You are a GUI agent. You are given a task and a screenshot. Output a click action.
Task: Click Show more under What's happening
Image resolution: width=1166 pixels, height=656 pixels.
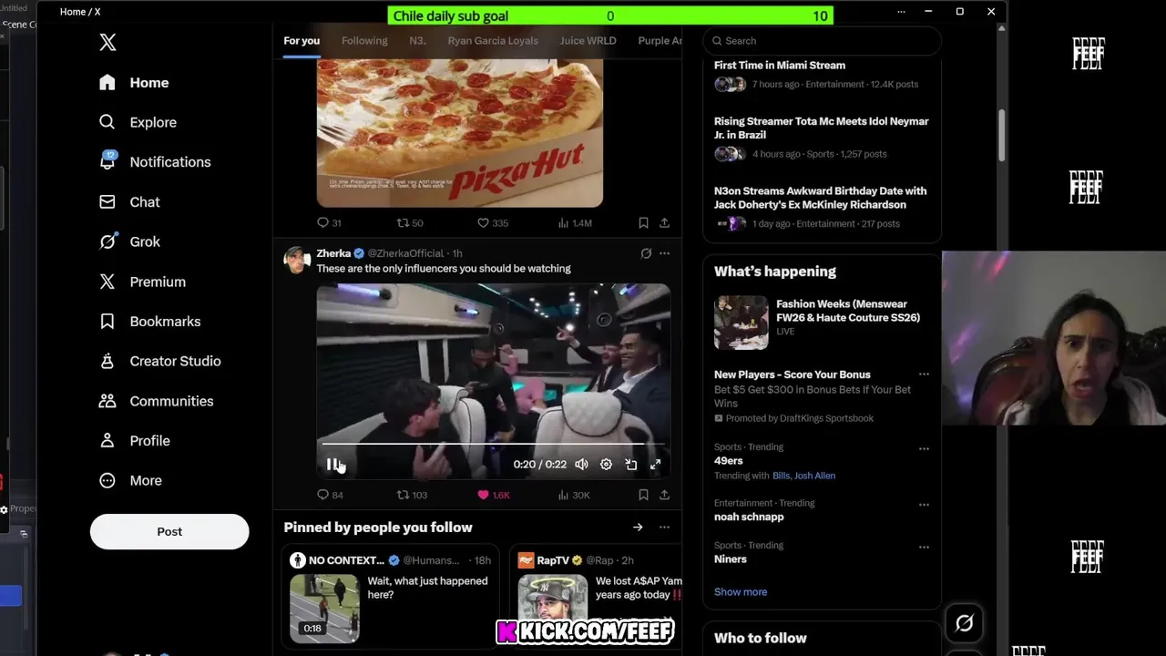click(x=741, y=592)
